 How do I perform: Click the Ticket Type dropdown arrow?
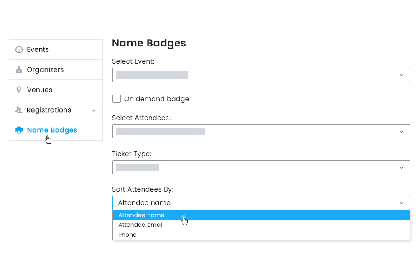[x=403, y=167]
